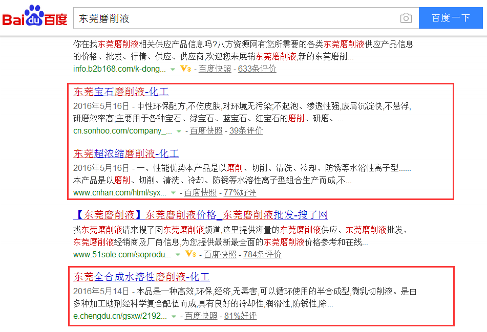The image size is (487, 332).
Task: Expand dropdown arrow after www.51sole.com URL
Action: [x=178, y=255]
